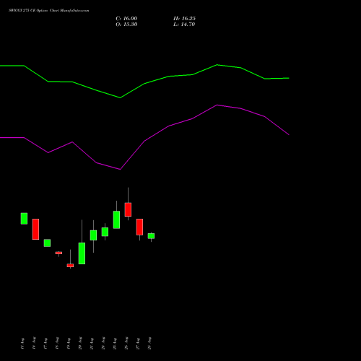
Task: Click the low value L: 14.70
Action: [184, 25]
